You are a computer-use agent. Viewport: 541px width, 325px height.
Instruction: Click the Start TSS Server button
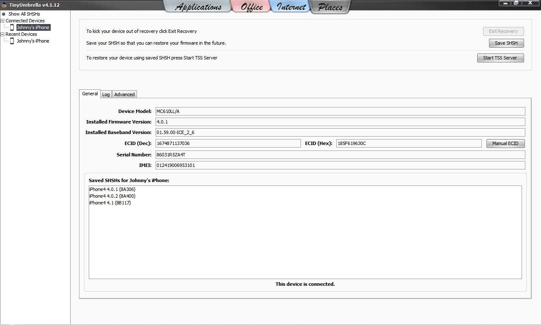(500, 58)
